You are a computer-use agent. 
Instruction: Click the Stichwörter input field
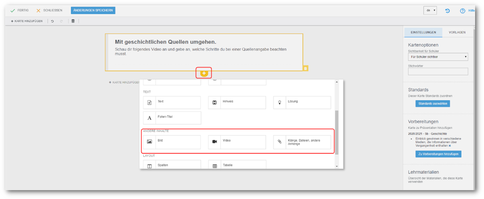point(438,72)
